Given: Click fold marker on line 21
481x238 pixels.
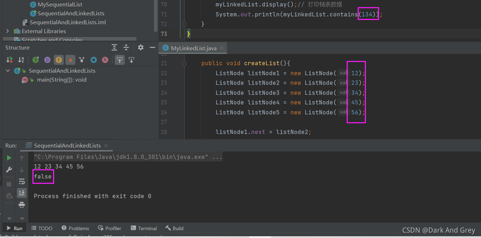Looking at the screenshot, I should click(184, 63).
